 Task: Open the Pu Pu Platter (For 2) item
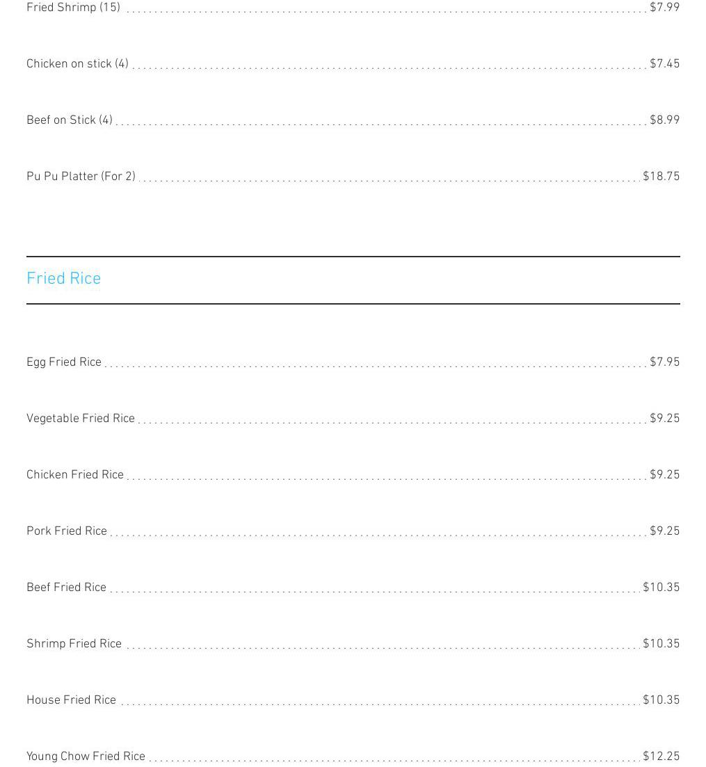(x=81, y=177)
